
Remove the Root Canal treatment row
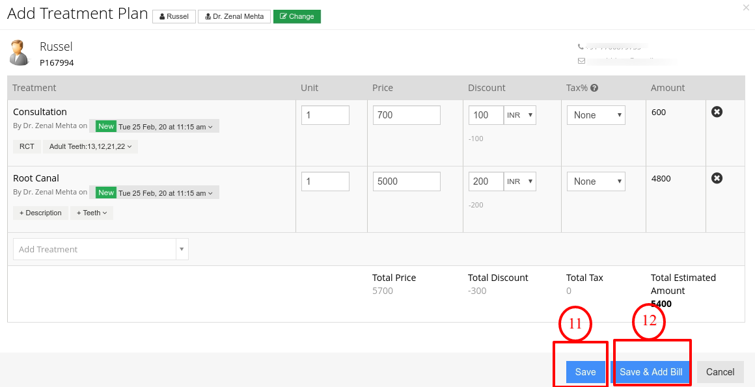point(717,178)
